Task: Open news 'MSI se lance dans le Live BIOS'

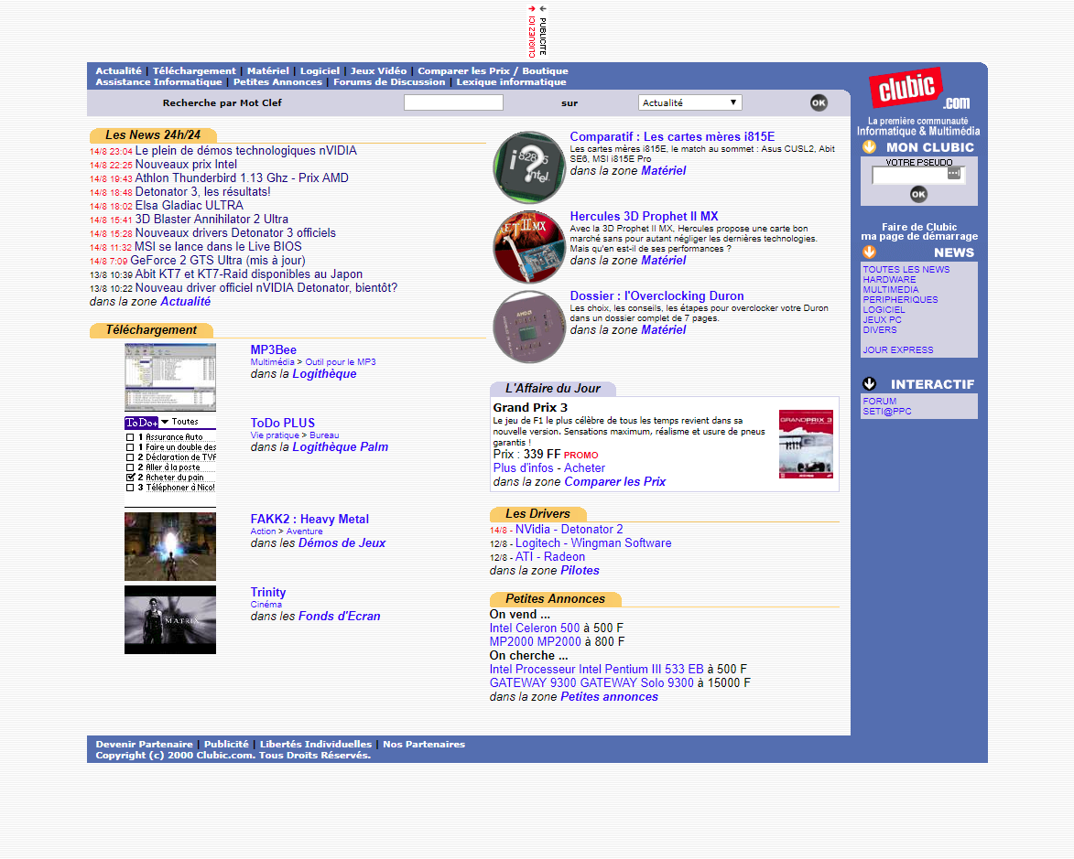Action: click(x=218, y=246)
